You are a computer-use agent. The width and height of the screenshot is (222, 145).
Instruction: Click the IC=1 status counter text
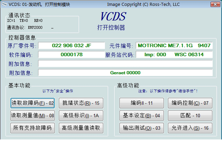point(11,20)
